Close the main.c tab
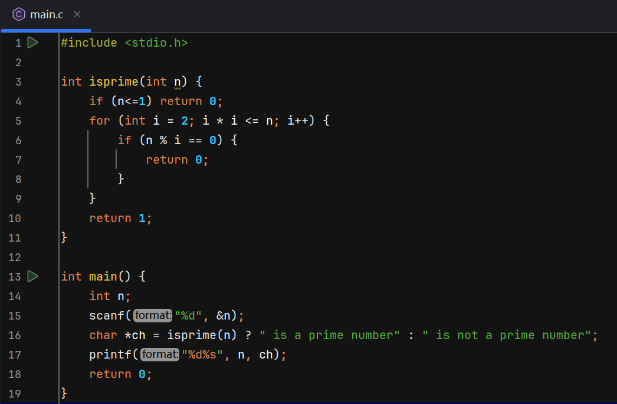Viewport: 617px width, 404px height. [x=76, y=14]
